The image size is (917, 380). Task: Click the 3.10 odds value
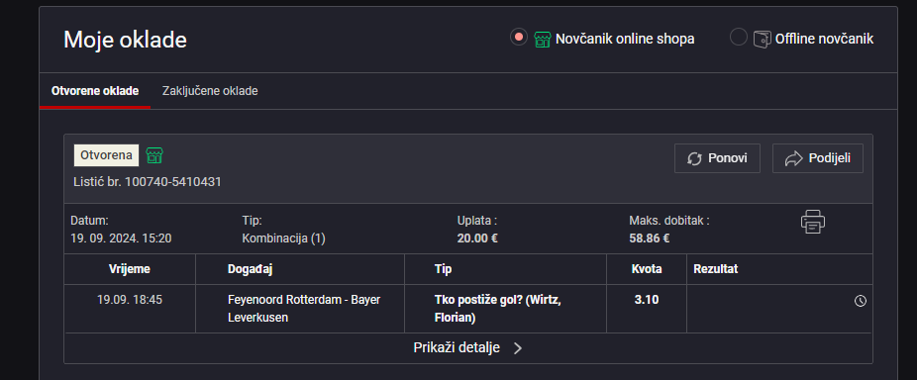pyautogui.click(x=647, y=300)
